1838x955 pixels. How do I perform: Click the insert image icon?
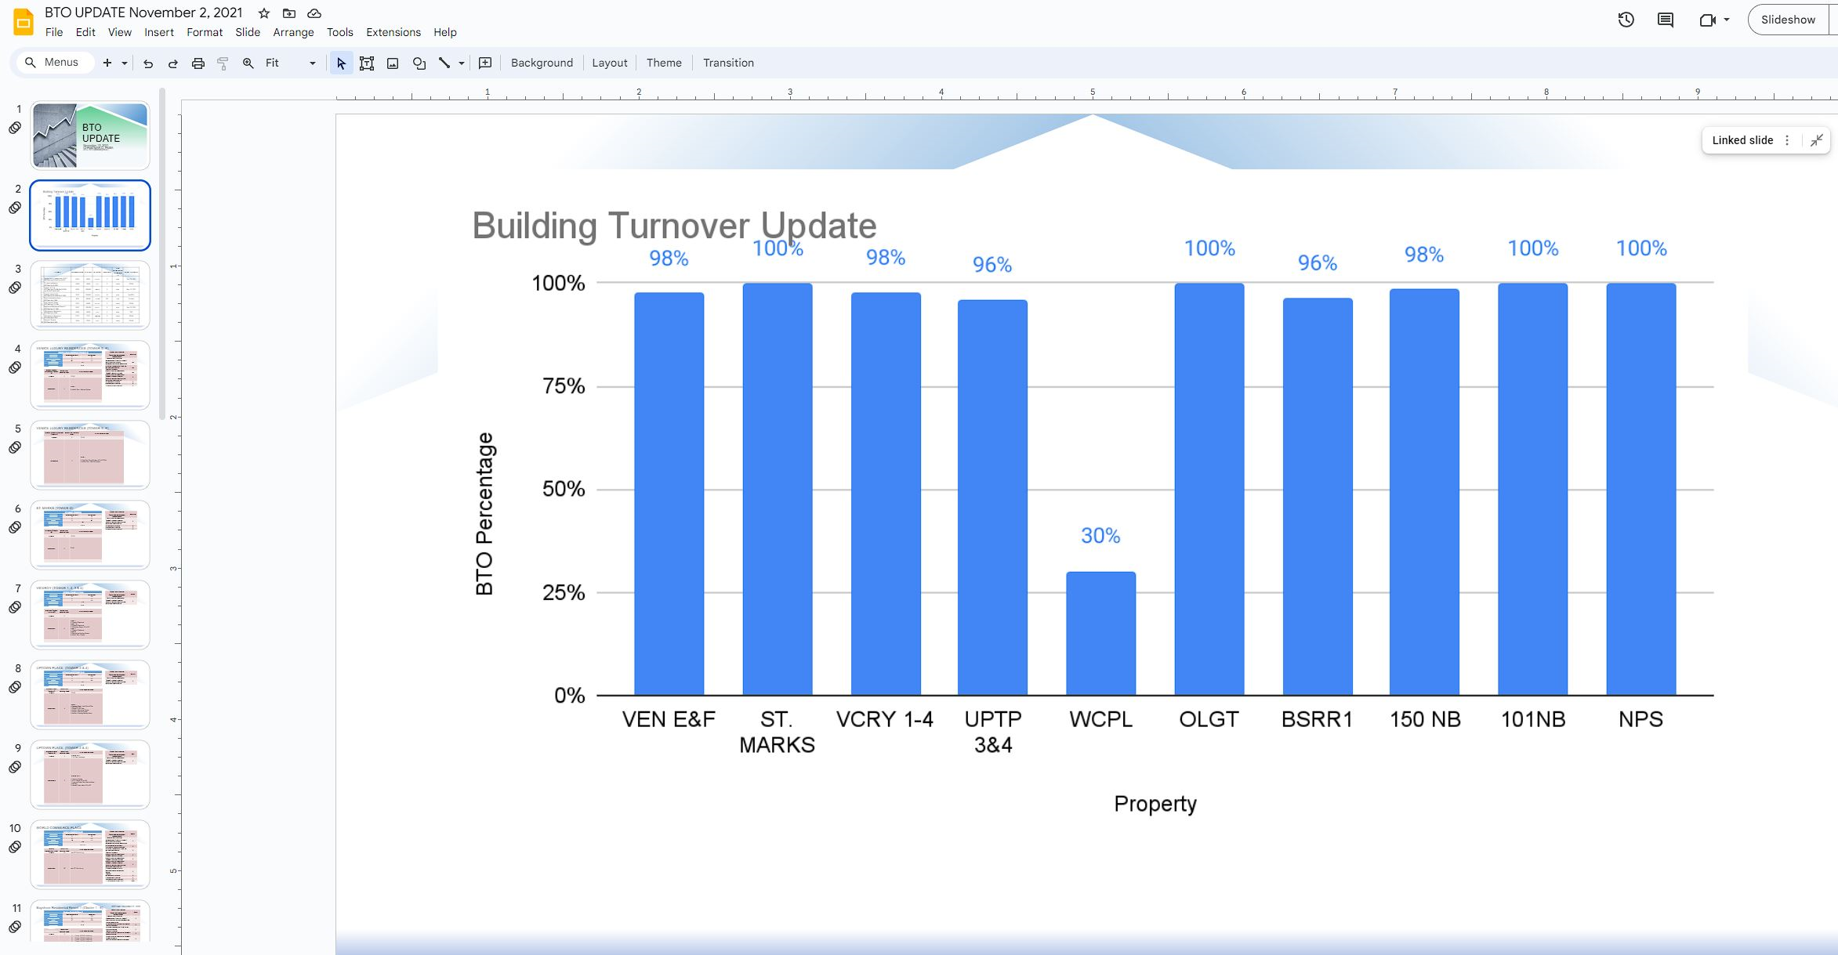point(393,63)
